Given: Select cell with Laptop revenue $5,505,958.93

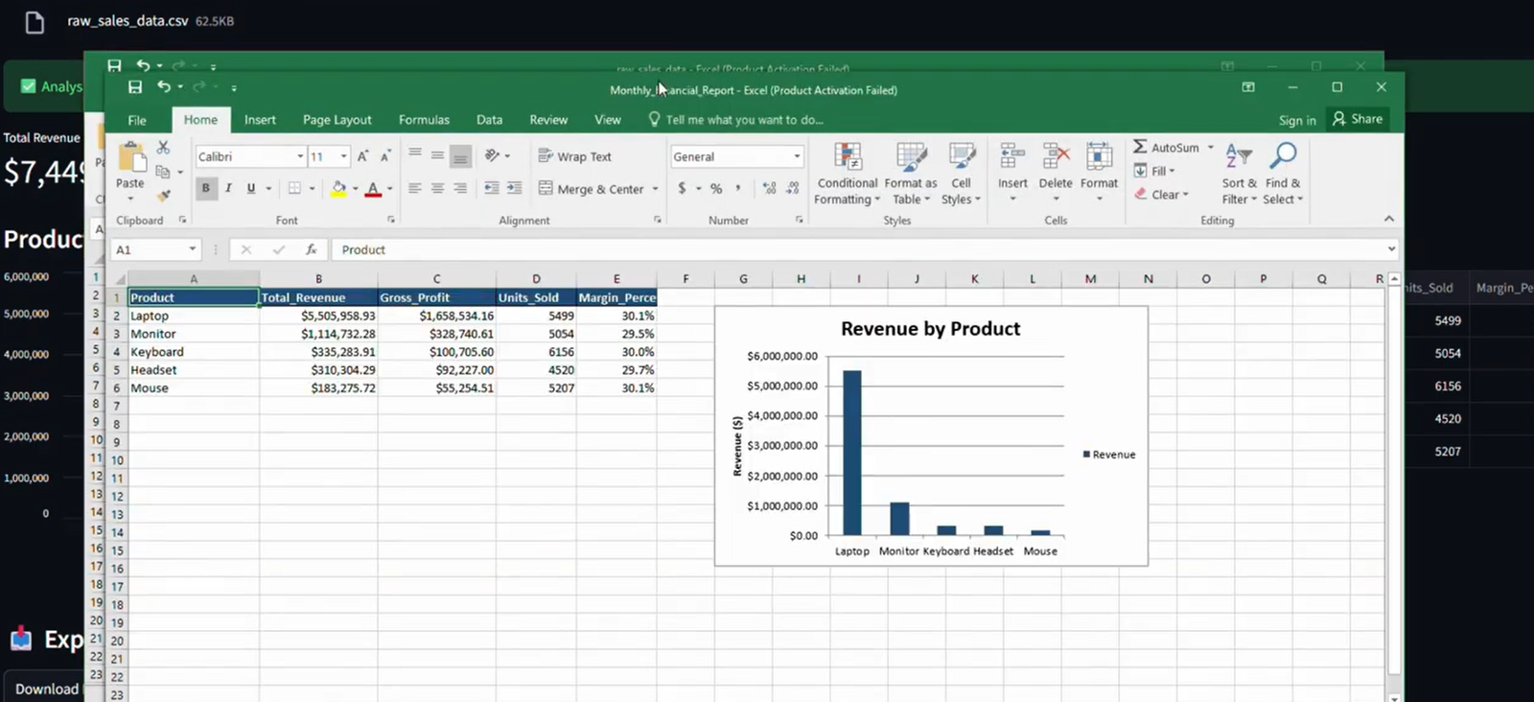Looking at the screenshot, I should pos(318,316).
